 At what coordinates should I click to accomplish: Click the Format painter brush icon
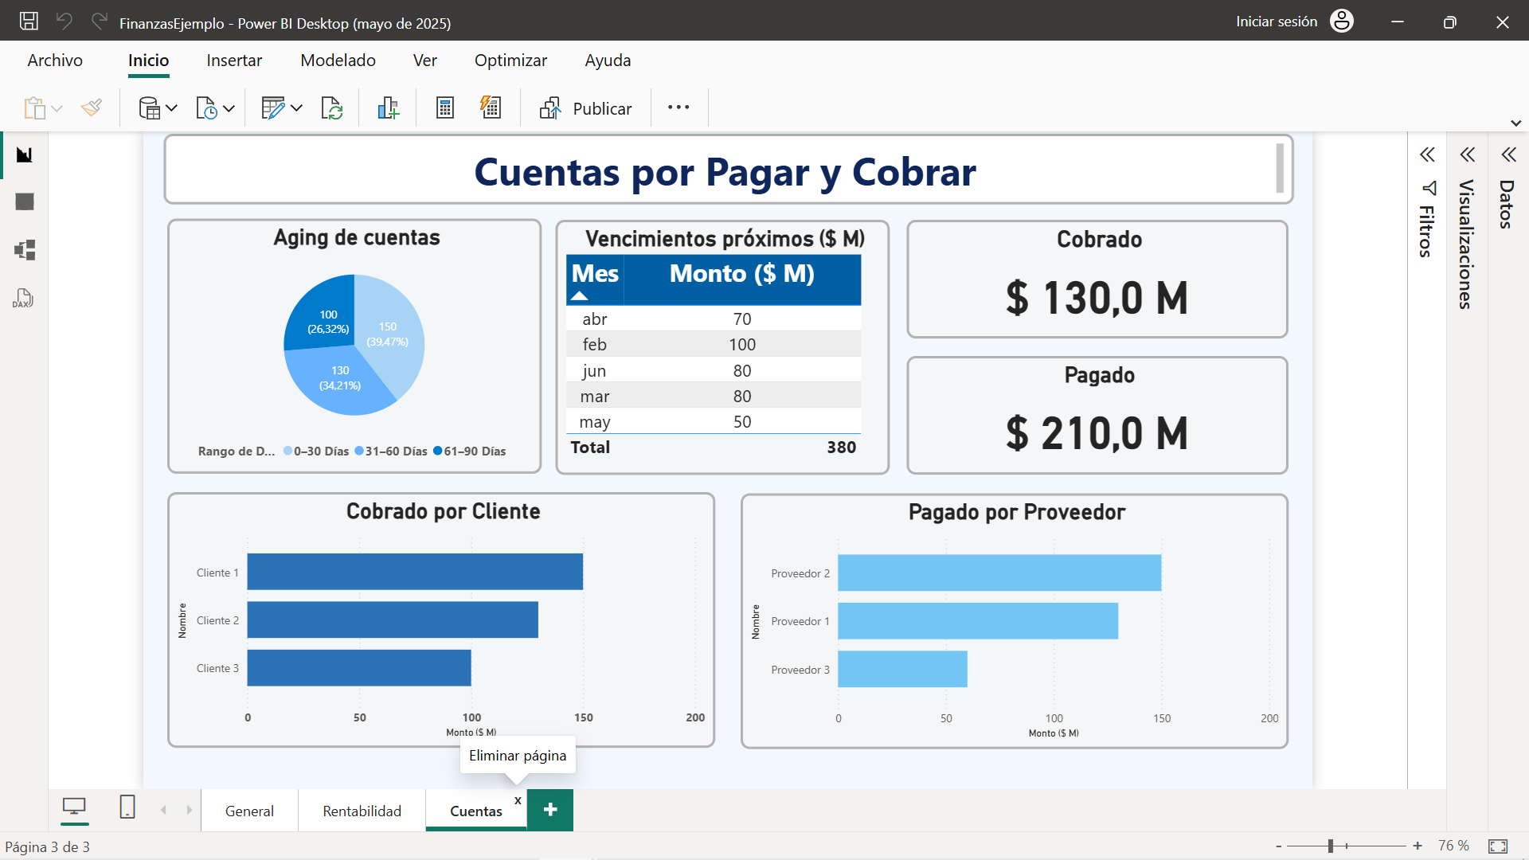92,107
